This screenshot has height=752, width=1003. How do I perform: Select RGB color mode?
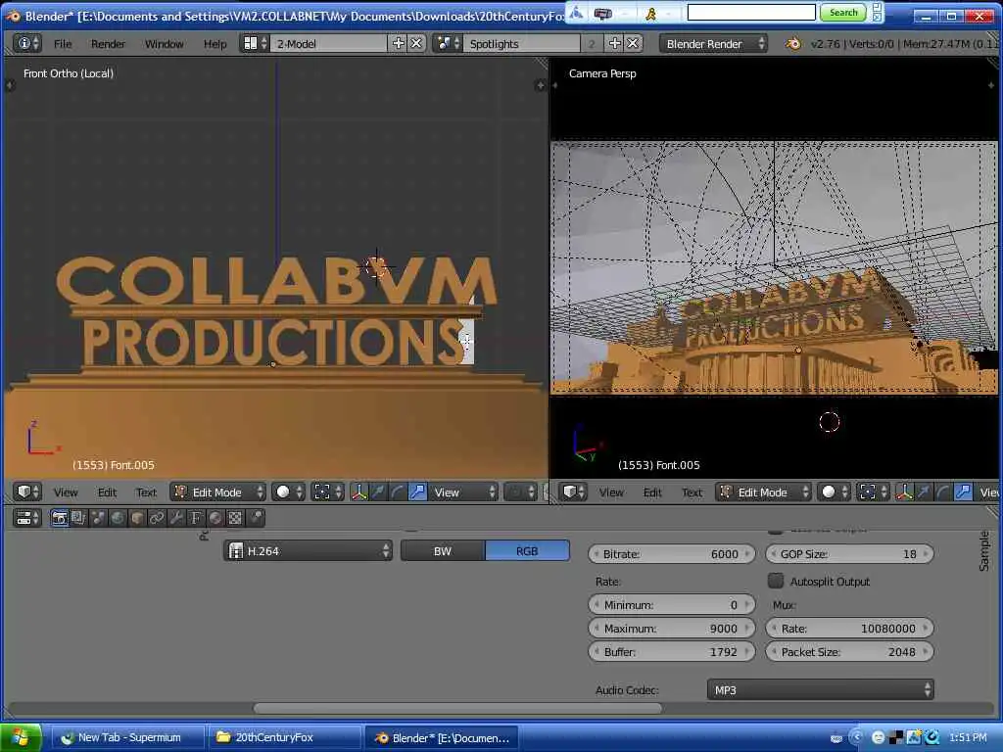[527, 550]
